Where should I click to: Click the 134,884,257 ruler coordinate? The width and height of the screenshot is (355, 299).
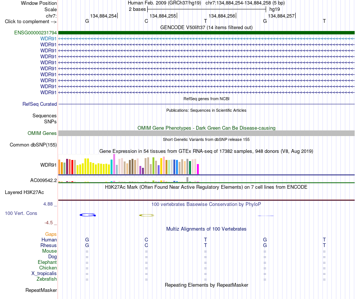[x=281, y=16]
